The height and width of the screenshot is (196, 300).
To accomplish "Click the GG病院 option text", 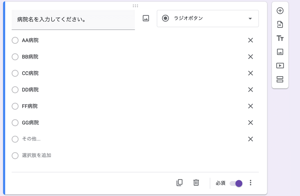I will (x=30, y=123).
